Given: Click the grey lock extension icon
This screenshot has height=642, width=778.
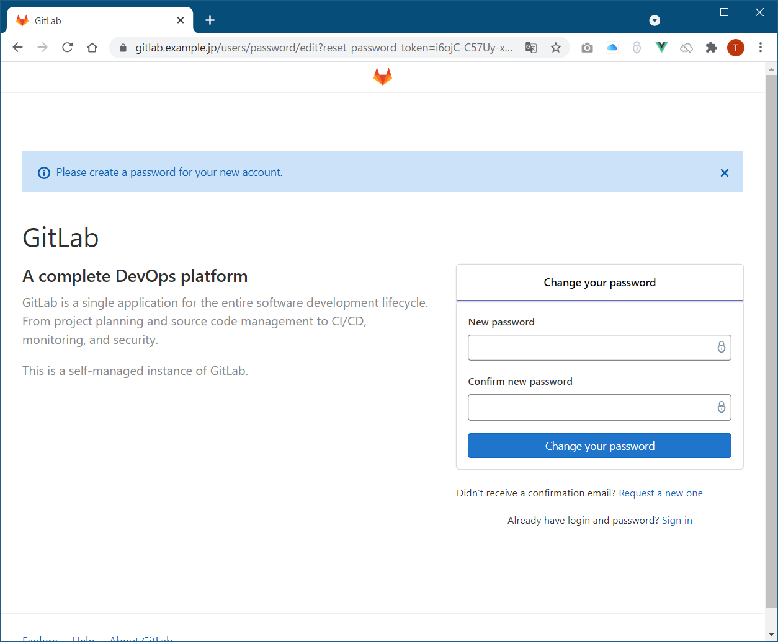Looking at the screenshot, I should [637, 48].
